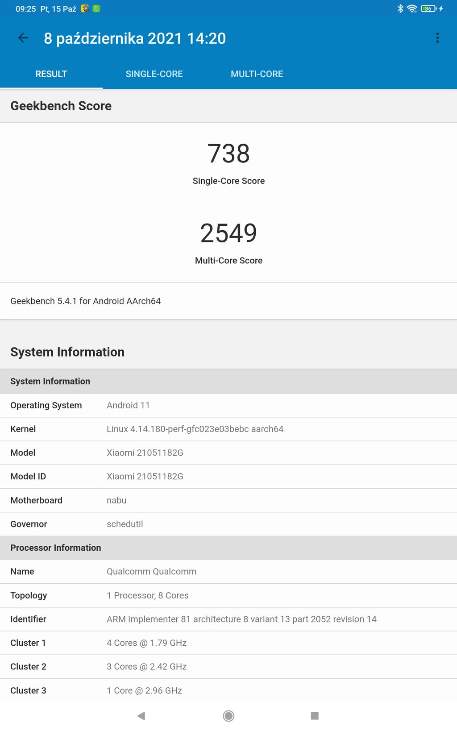
Task: Tap the 'Geekbench Score' heading
Action: click(x=61, y=106)
